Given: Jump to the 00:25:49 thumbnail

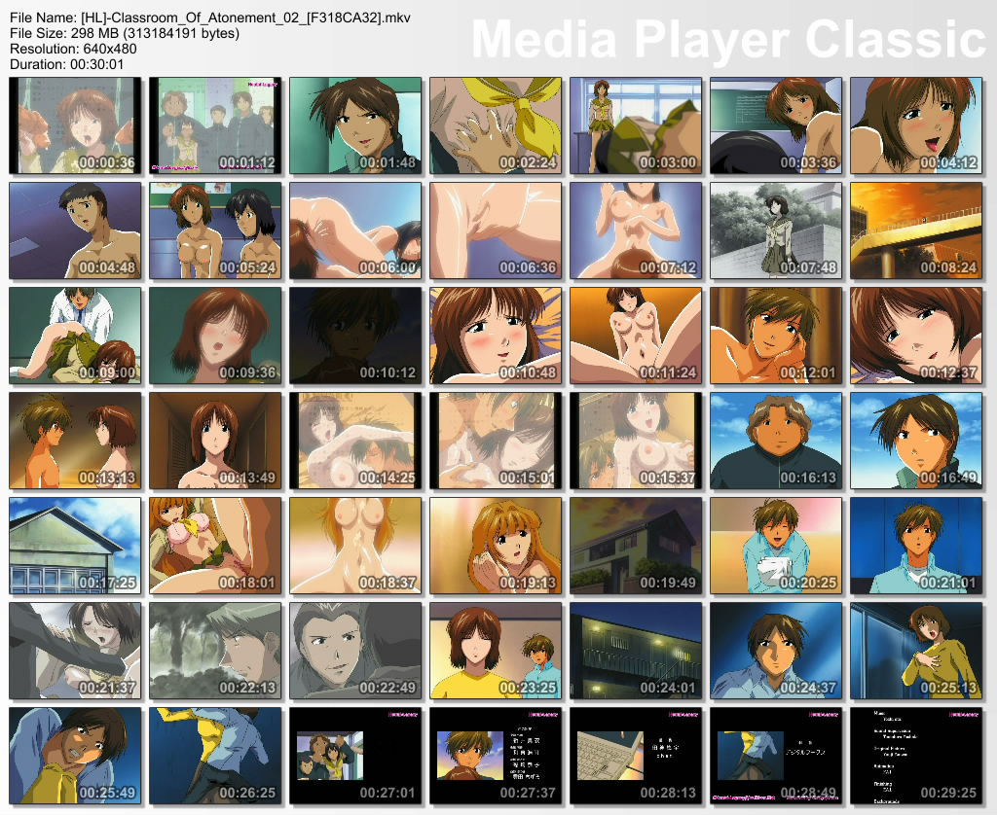Looking at the screenshot, I should click(x=75, y=756).
